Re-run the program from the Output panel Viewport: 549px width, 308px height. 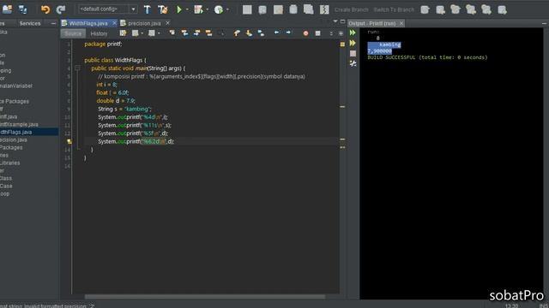(353, 33)
